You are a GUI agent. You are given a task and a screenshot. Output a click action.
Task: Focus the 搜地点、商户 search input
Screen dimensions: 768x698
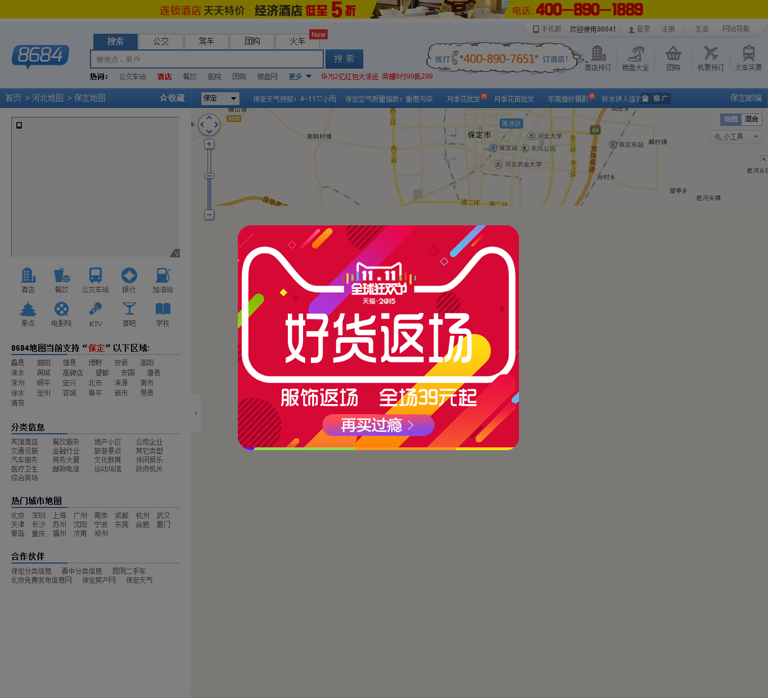pyautogui.click(x=207, y=59)
